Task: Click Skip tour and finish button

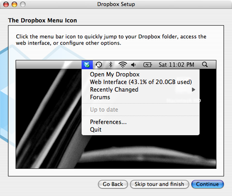Action: coord(159,184)
